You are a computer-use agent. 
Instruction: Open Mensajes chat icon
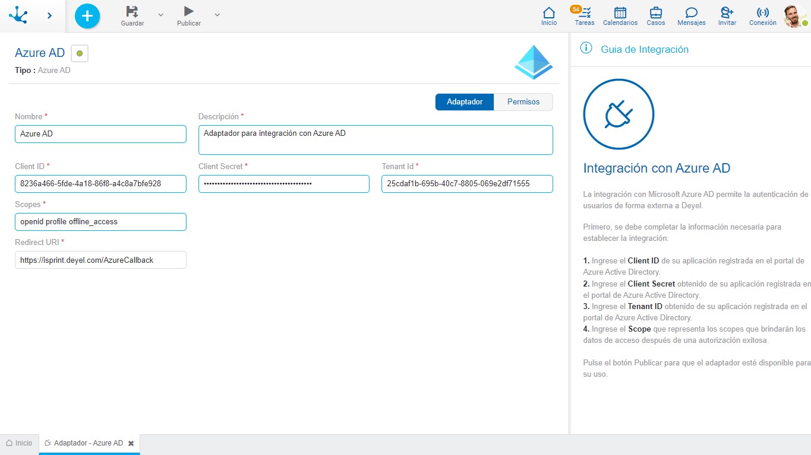tap(691, 12)
